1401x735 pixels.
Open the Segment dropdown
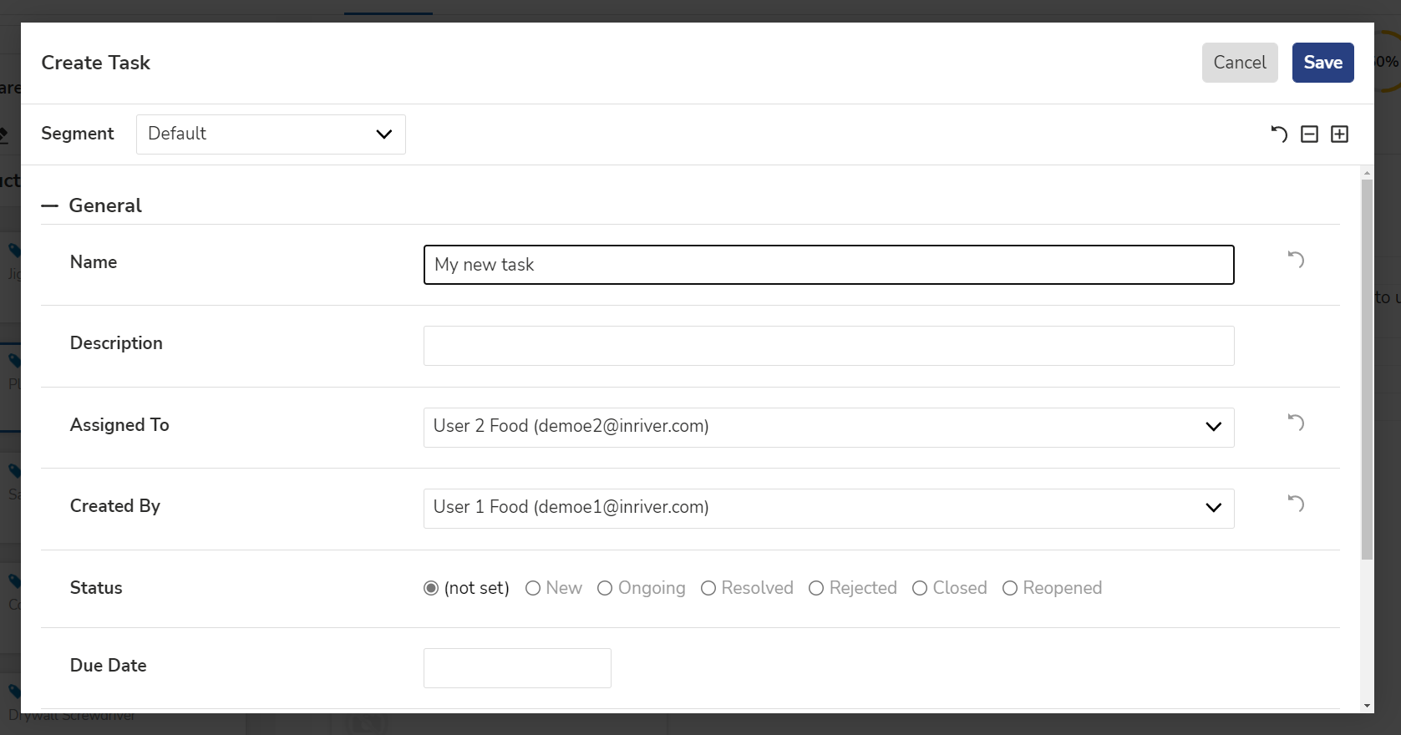tap(271, 134)
